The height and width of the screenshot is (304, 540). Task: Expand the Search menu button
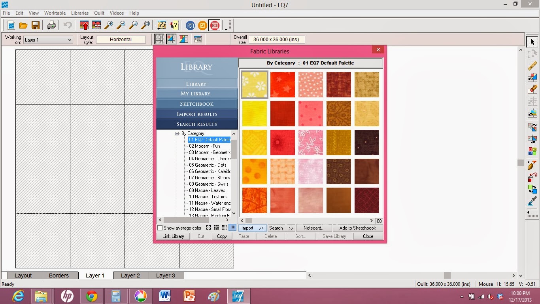point(281,228)
